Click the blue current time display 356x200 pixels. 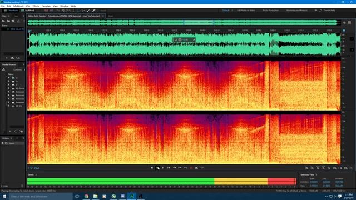pos(33,168)
